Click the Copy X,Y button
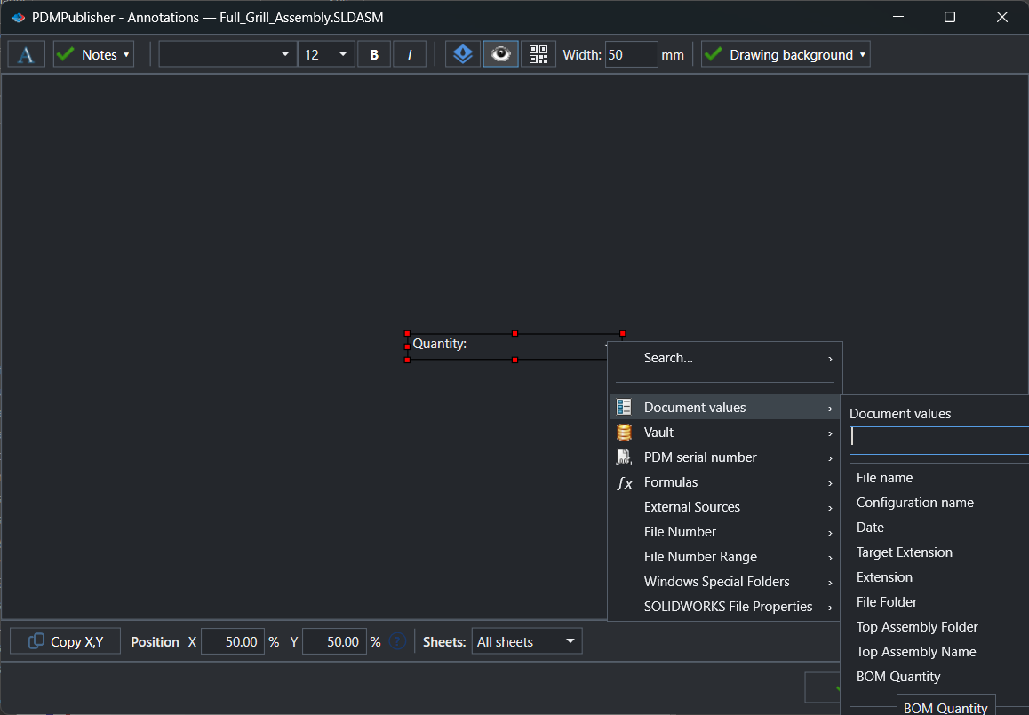The width and height of the screenshot is (1029, 715). (66, 641)
